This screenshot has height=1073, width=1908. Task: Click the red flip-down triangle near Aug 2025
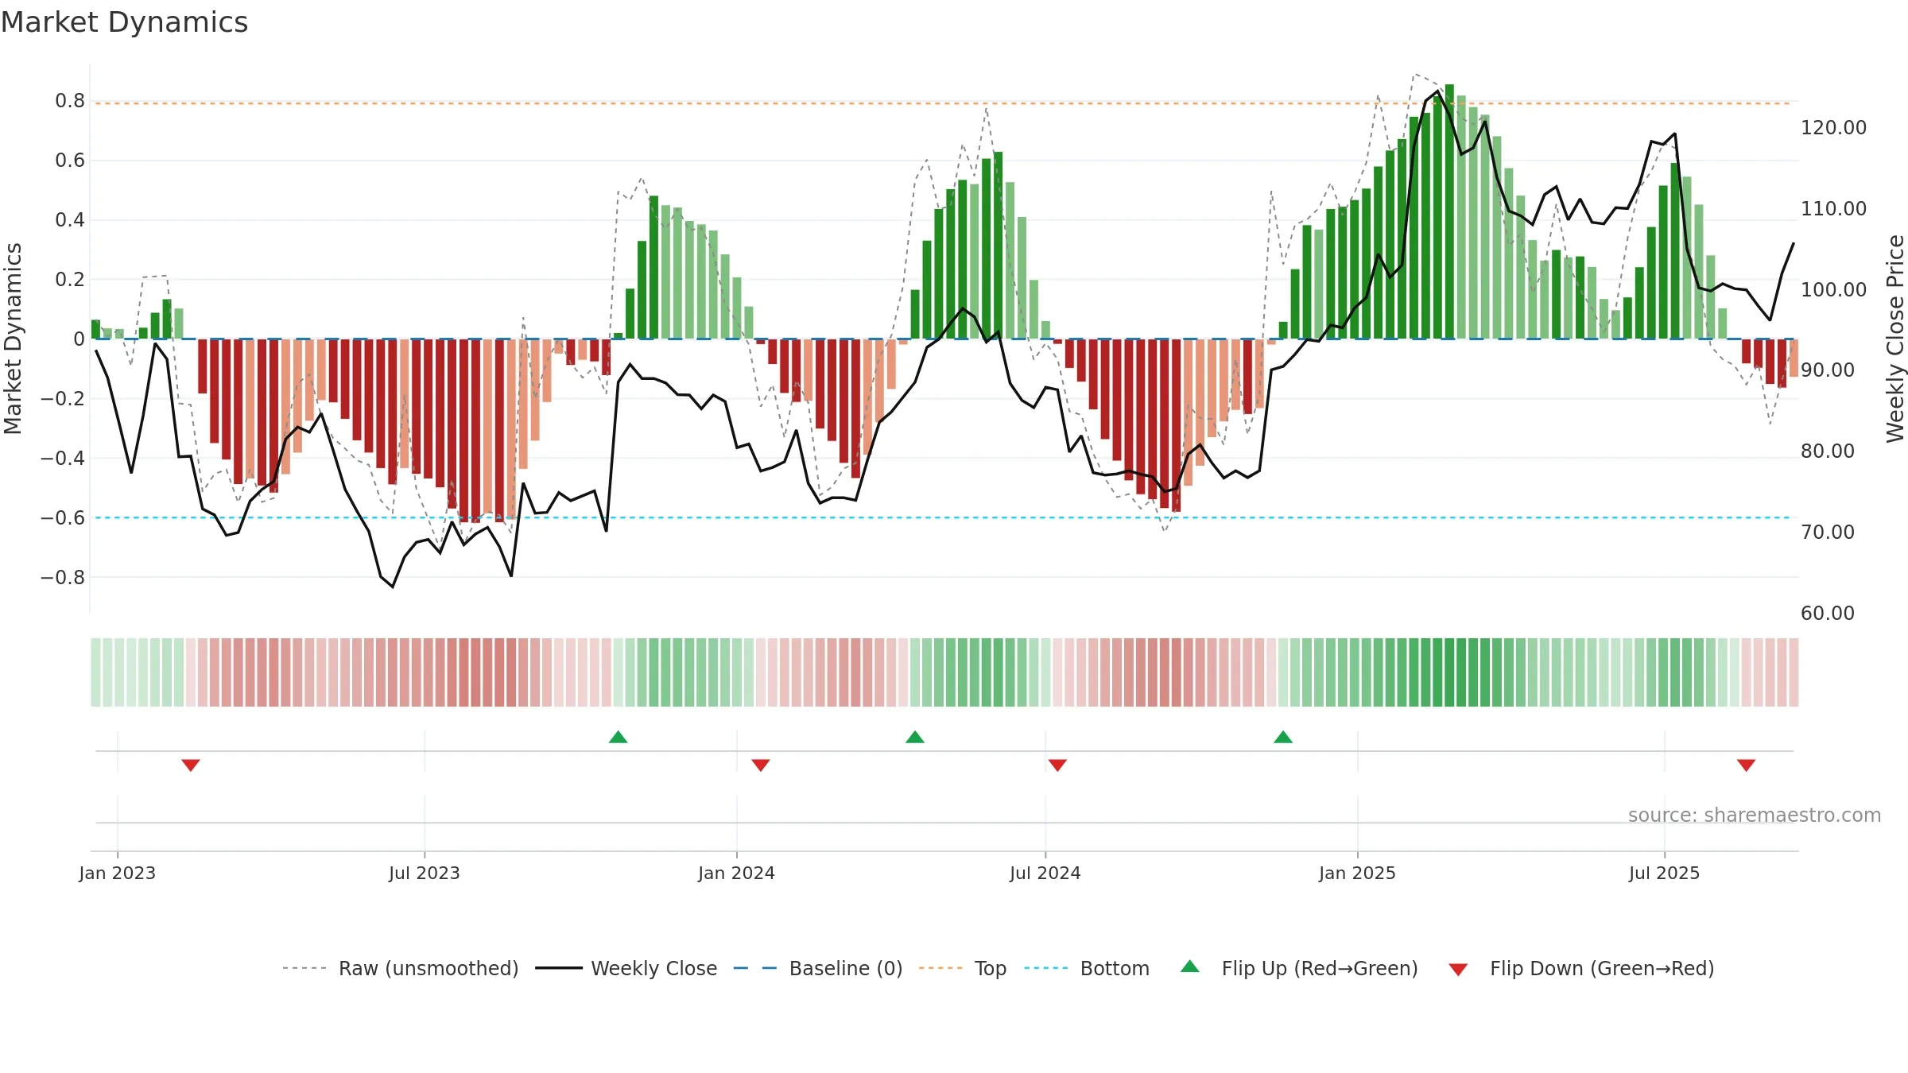pos(1747,765)
